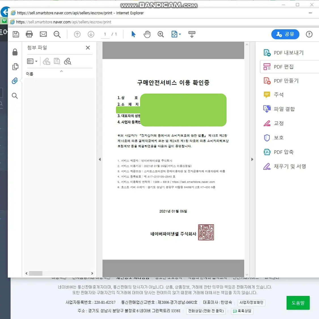Go to previous page arrow

click(77, 34)
